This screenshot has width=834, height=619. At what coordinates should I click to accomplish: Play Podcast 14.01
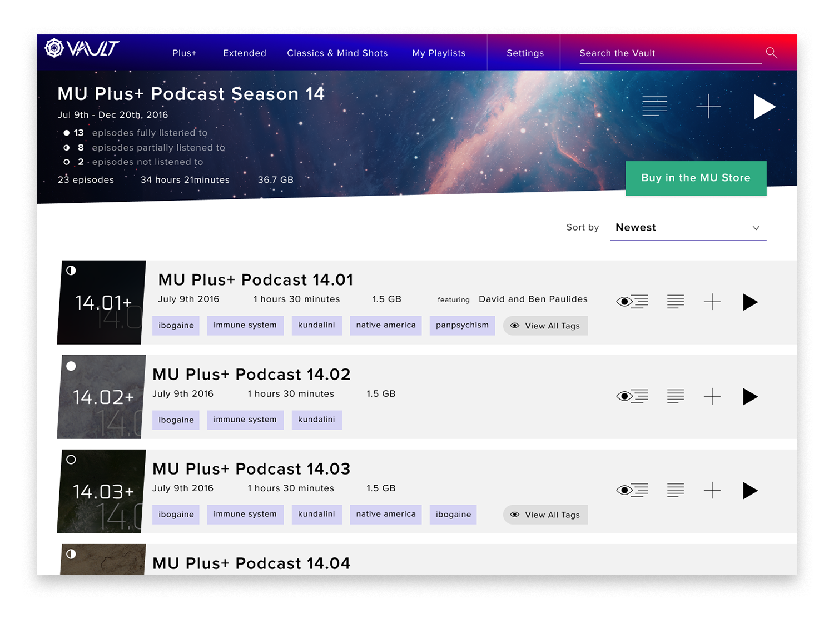750,302
